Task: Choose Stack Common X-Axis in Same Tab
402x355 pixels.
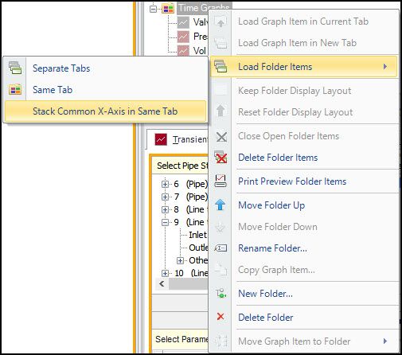Action: [x=106, y=111]
